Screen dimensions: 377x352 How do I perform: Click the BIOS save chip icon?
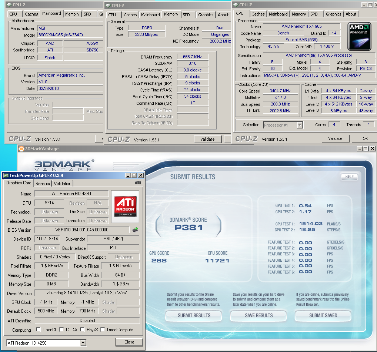point(135,230)
